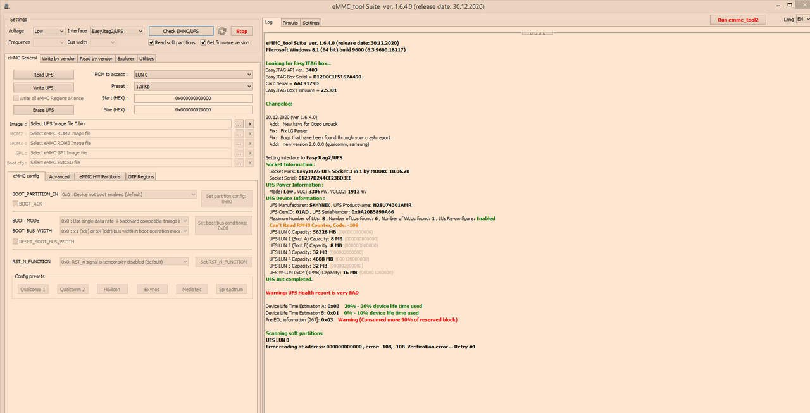Switch to the Pinouts tab
Viewport: 810px width, 413px height.
click(290, 23)
